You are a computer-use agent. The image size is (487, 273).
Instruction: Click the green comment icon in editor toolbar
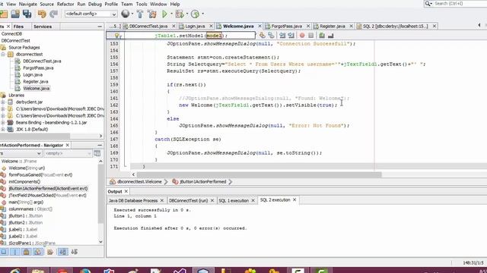[x=322, y=36]
